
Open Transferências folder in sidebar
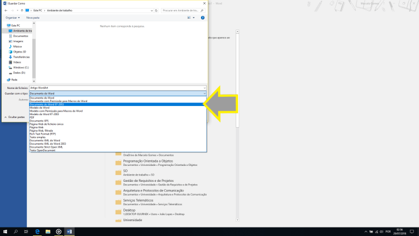click(x=22, y=57)
